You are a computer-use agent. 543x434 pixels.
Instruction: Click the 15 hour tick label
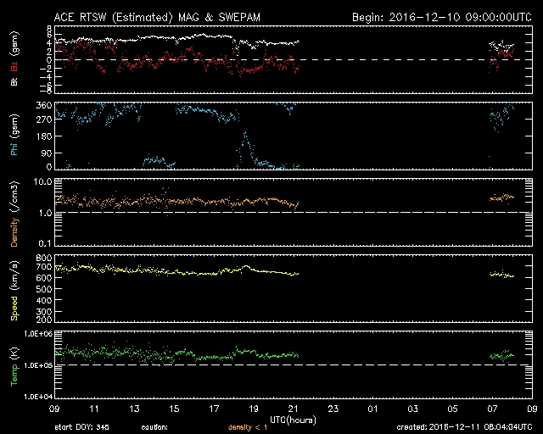click(174, 409)
